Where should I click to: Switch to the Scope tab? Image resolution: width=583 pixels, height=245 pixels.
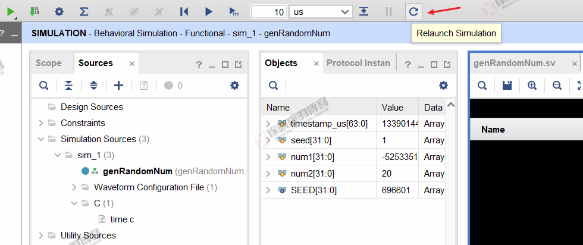coord(48,63)
